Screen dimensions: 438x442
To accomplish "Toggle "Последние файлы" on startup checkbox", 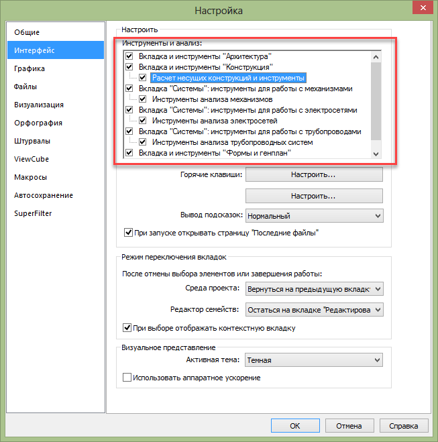I will click(128, 233).
